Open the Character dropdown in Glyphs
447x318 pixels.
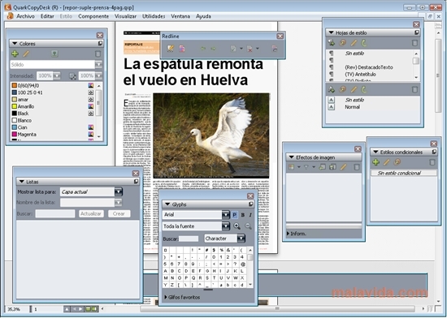pyautogui.click(x=241, y=238)
